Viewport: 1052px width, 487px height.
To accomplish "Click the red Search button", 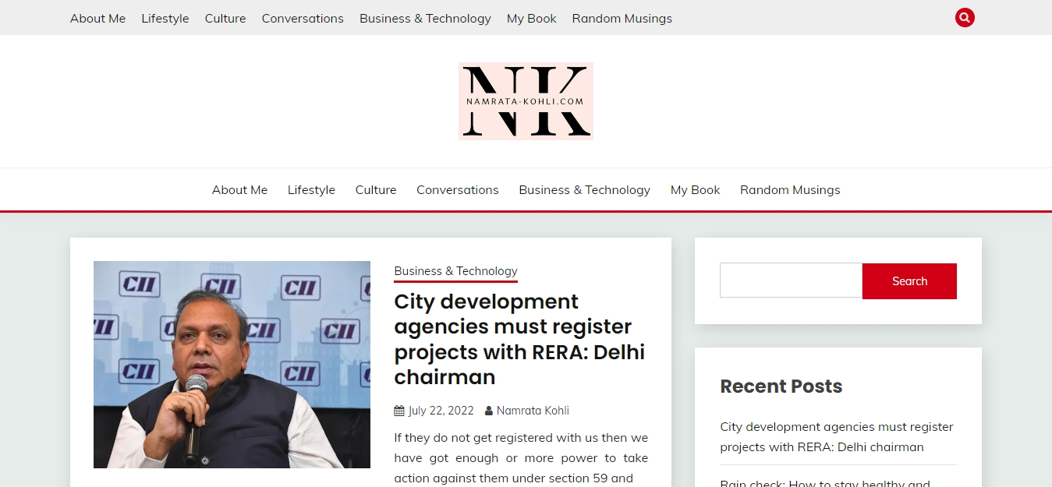I will 909,281.
